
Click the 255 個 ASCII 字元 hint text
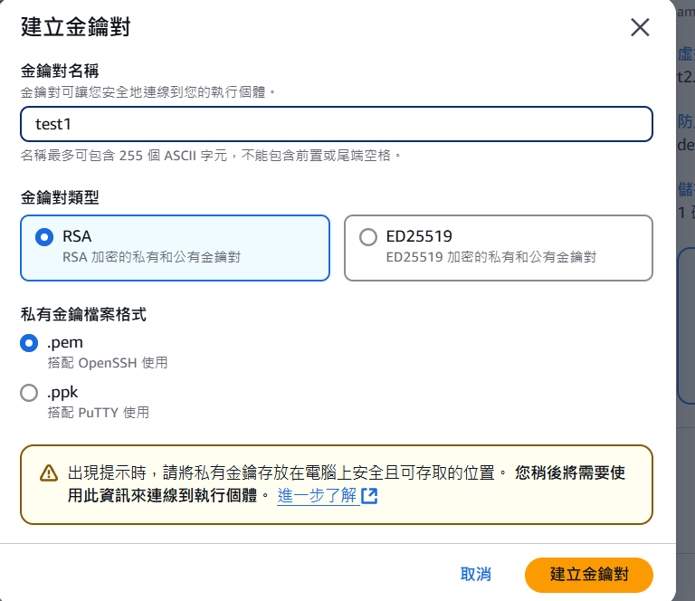pos(211,156)
